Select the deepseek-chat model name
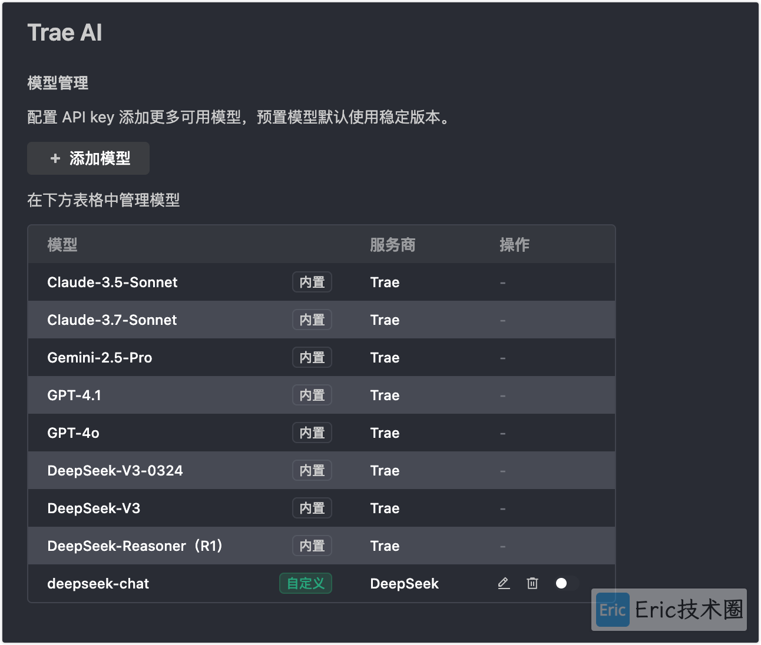The height and width of the screenshot is (645, 761). point(98,584)
